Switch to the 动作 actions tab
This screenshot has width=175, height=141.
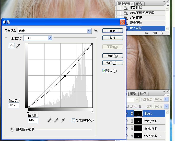point(139,4)
